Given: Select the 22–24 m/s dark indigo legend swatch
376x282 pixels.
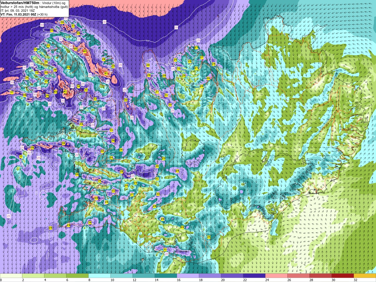Looking at the screenshot, I should coord(254,276).
